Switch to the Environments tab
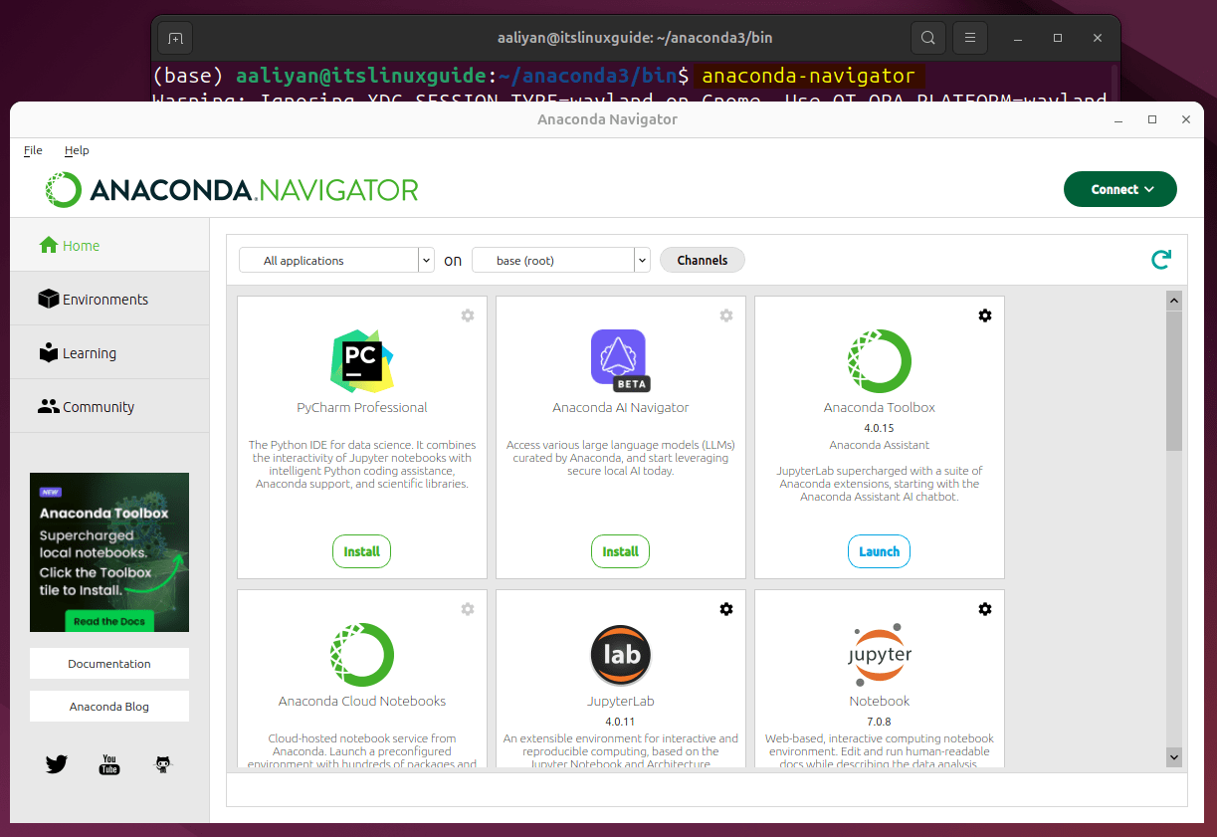 click(104, 300)
